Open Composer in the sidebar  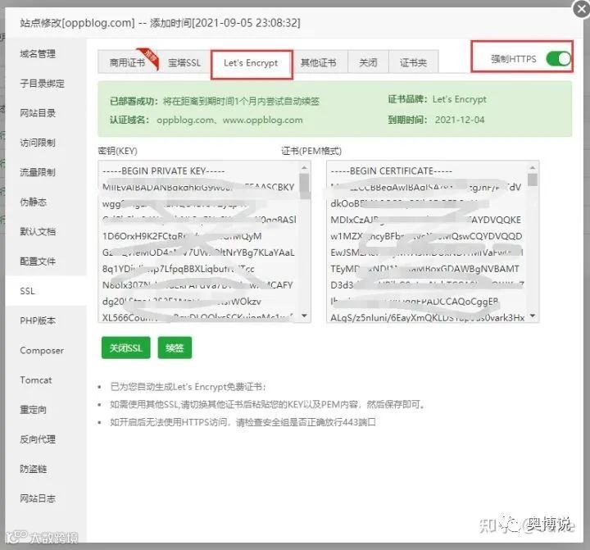tap(46, 351)
